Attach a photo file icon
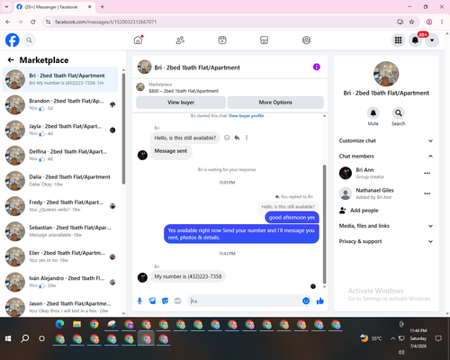450x360 pixels. click(152, 301)
